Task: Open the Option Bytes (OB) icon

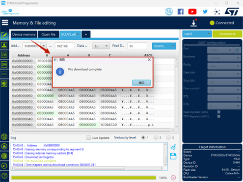Action: (4, 55)
